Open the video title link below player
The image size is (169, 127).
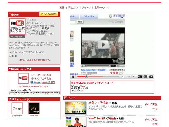[x=92, y=83]
